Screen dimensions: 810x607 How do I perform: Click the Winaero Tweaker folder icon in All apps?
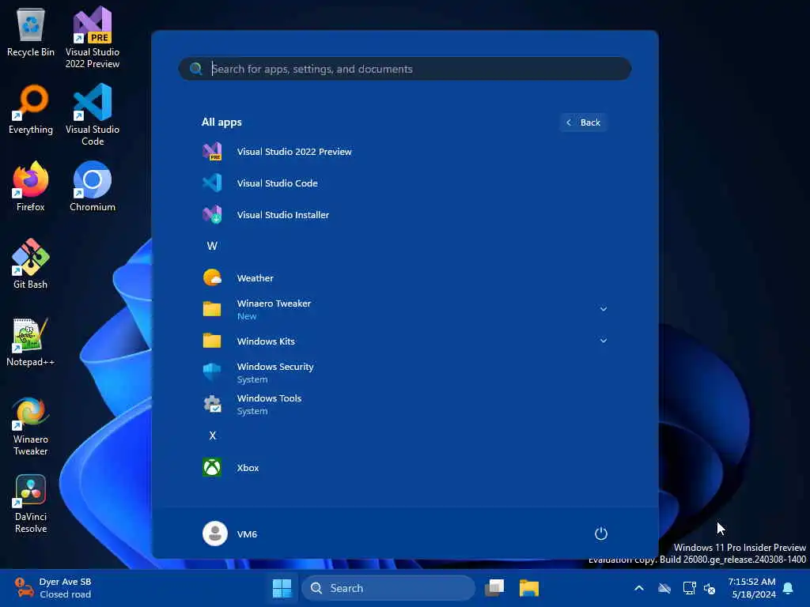pyautogui.click(x=212, y=309)
